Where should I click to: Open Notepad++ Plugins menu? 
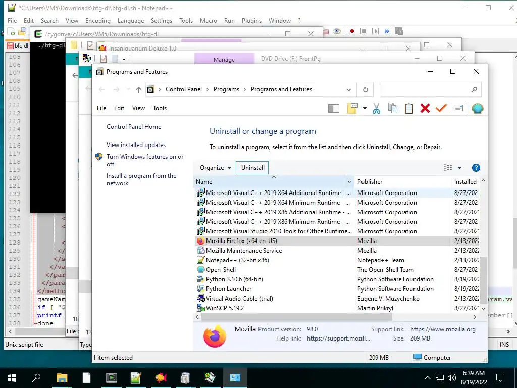click(x=251, y=20)
